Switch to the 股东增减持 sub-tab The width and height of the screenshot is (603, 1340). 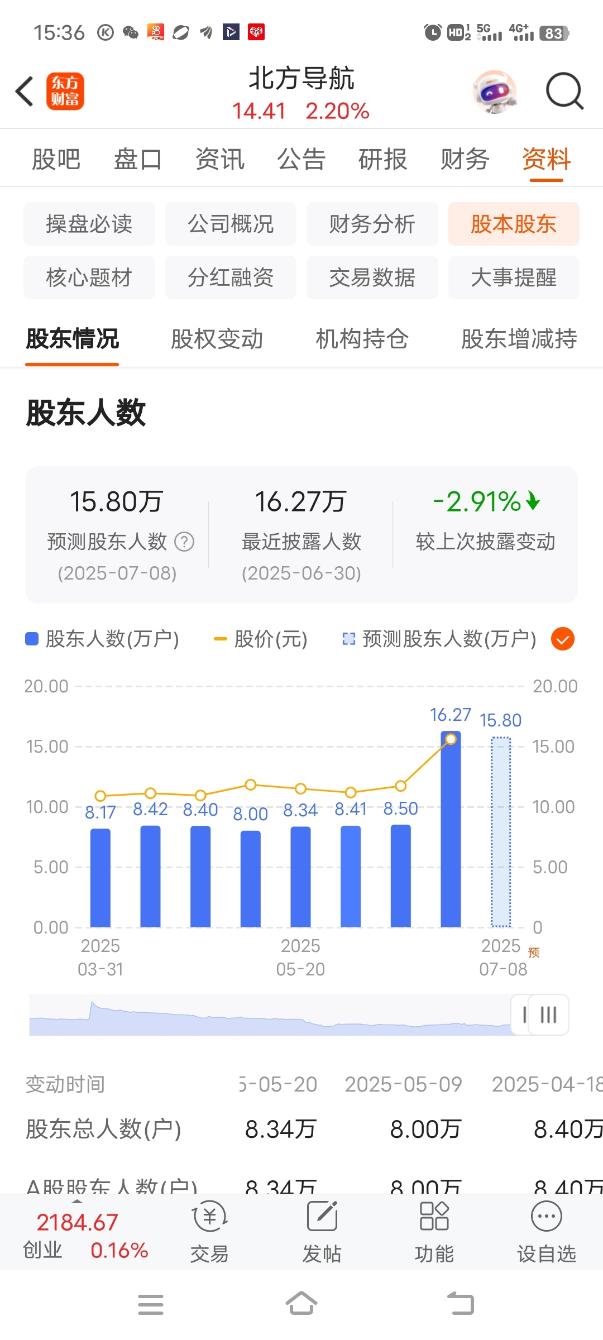pos(519,339)
